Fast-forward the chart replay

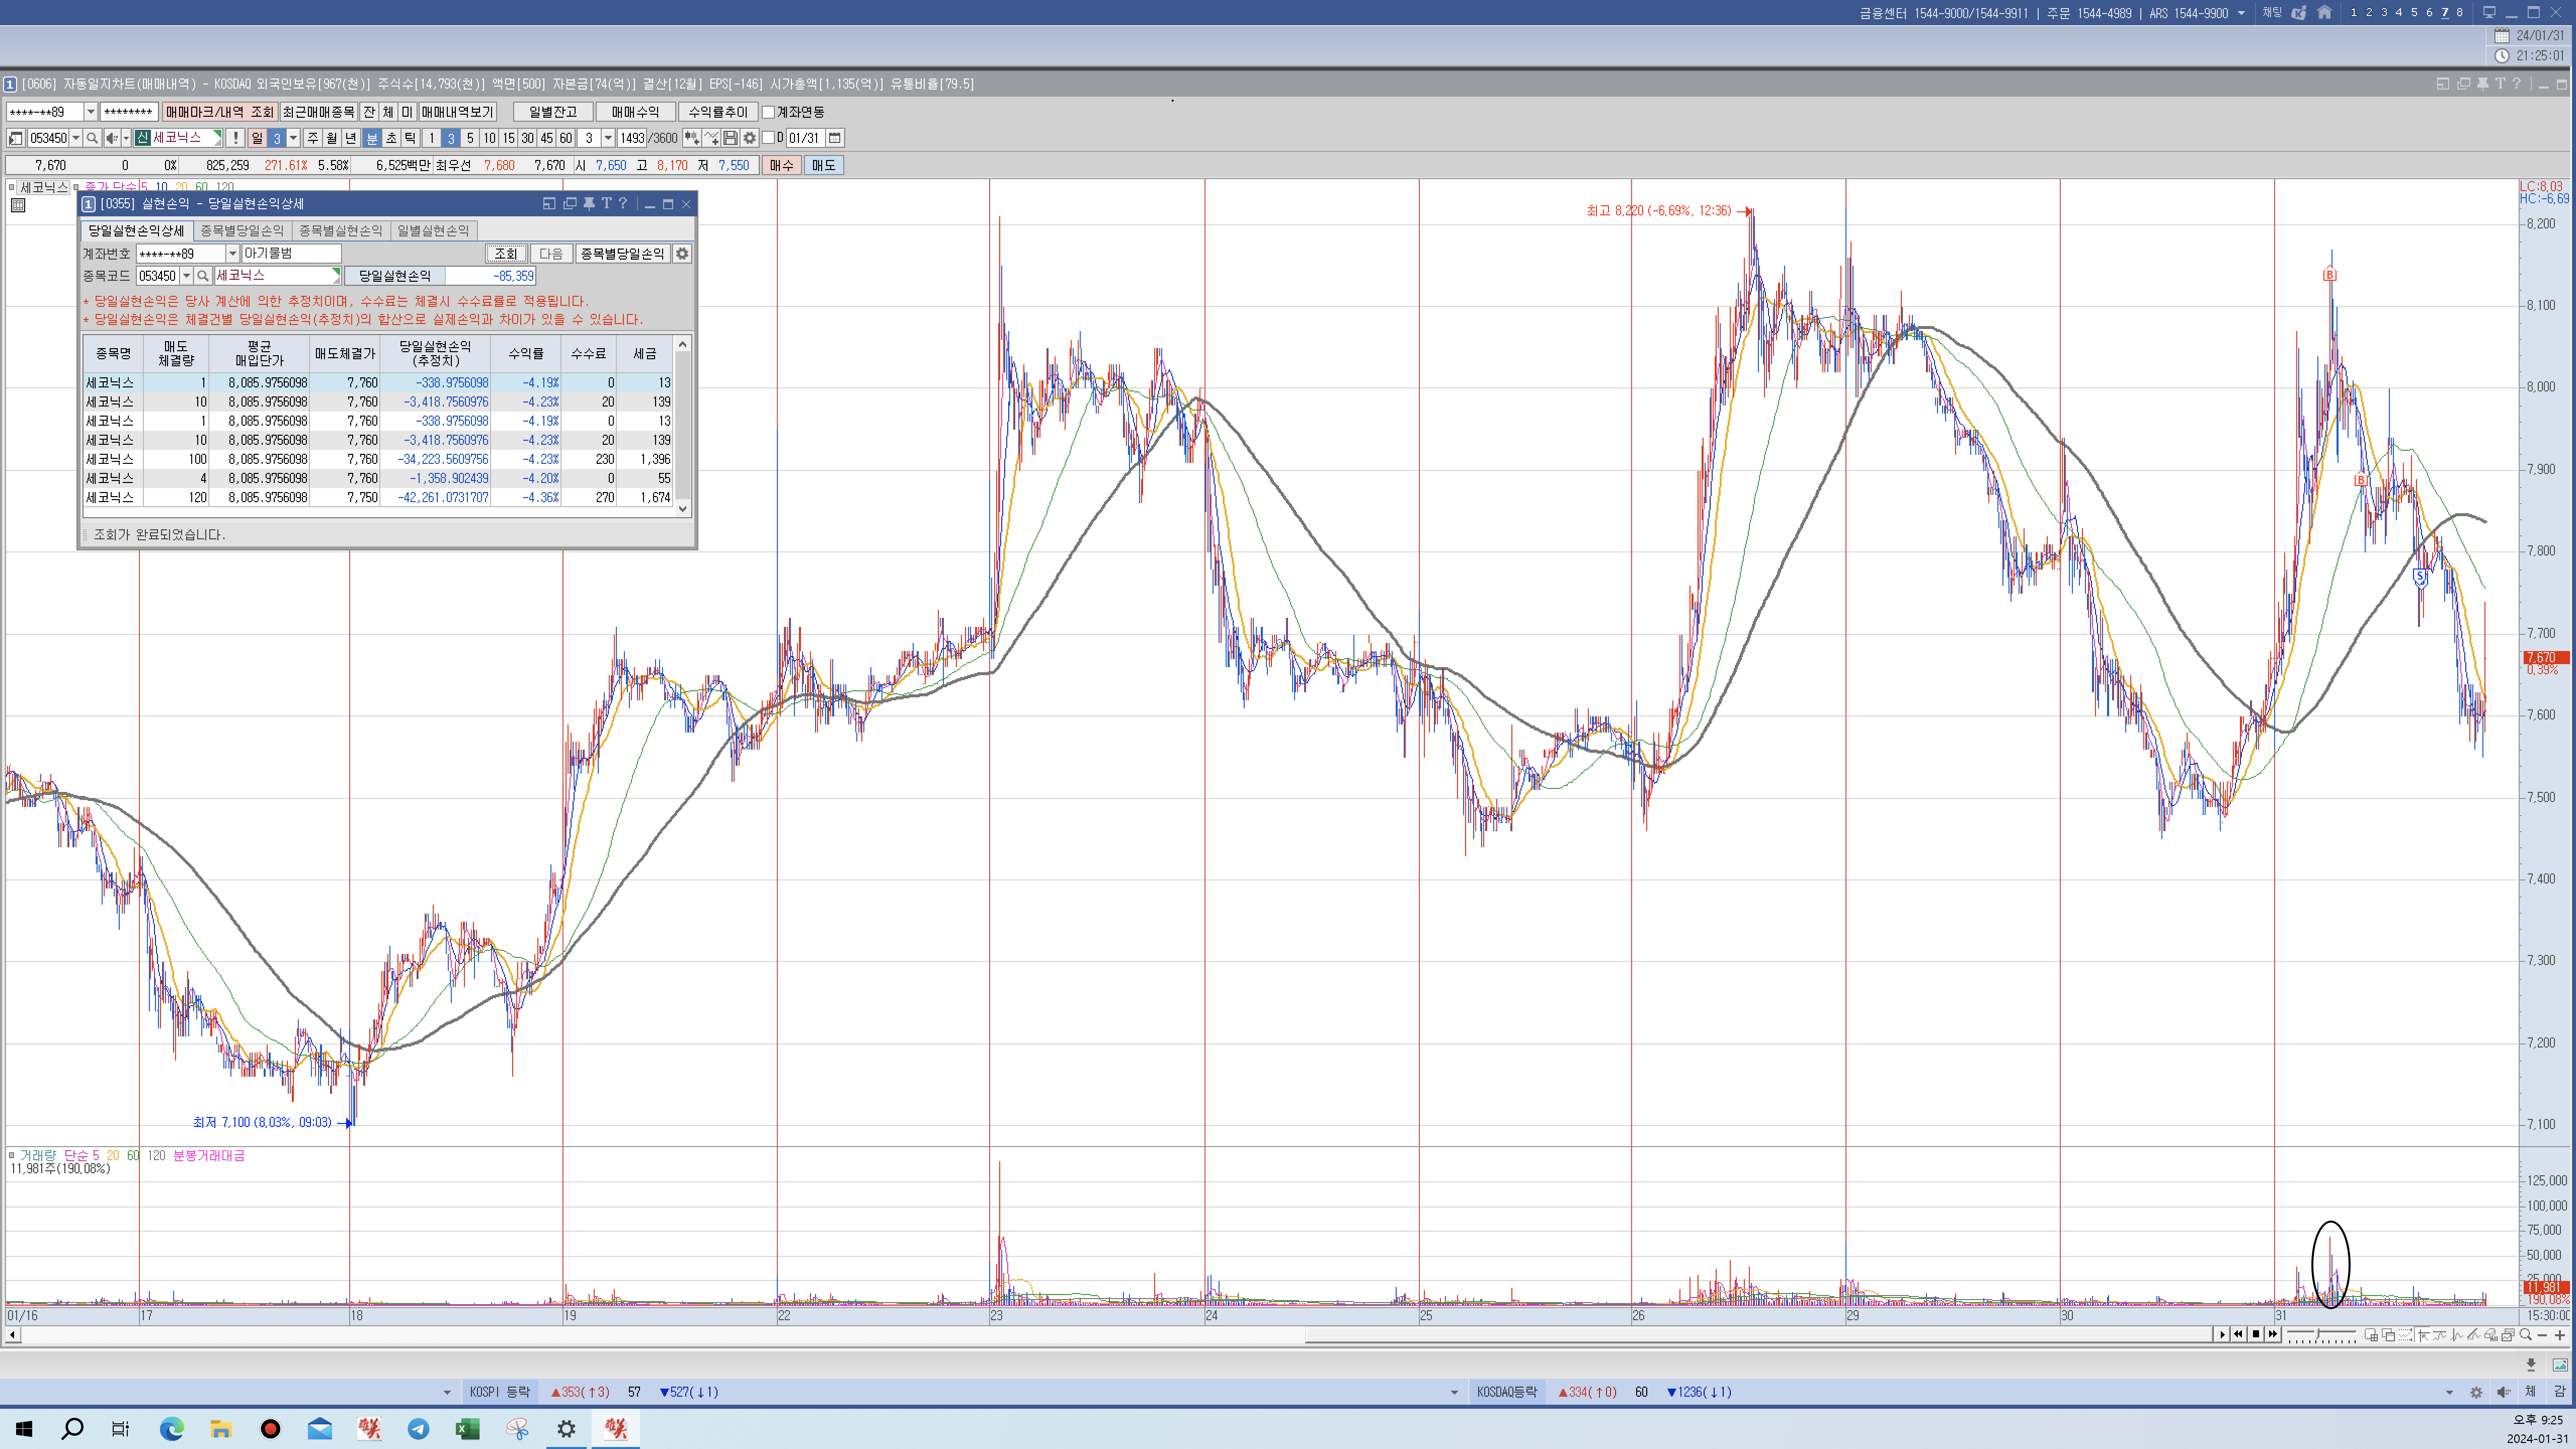coord(2273,1334)
